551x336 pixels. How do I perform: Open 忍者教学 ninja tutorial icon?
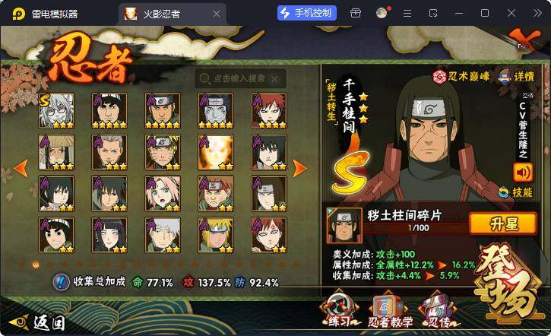(x=390, y=311)
